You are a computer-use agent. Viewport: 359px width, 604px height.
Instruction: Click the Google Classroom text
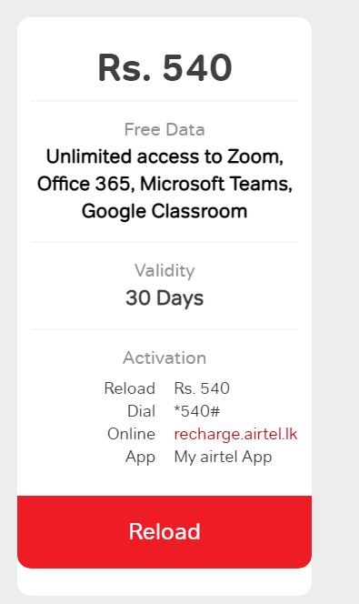(165, 211)
